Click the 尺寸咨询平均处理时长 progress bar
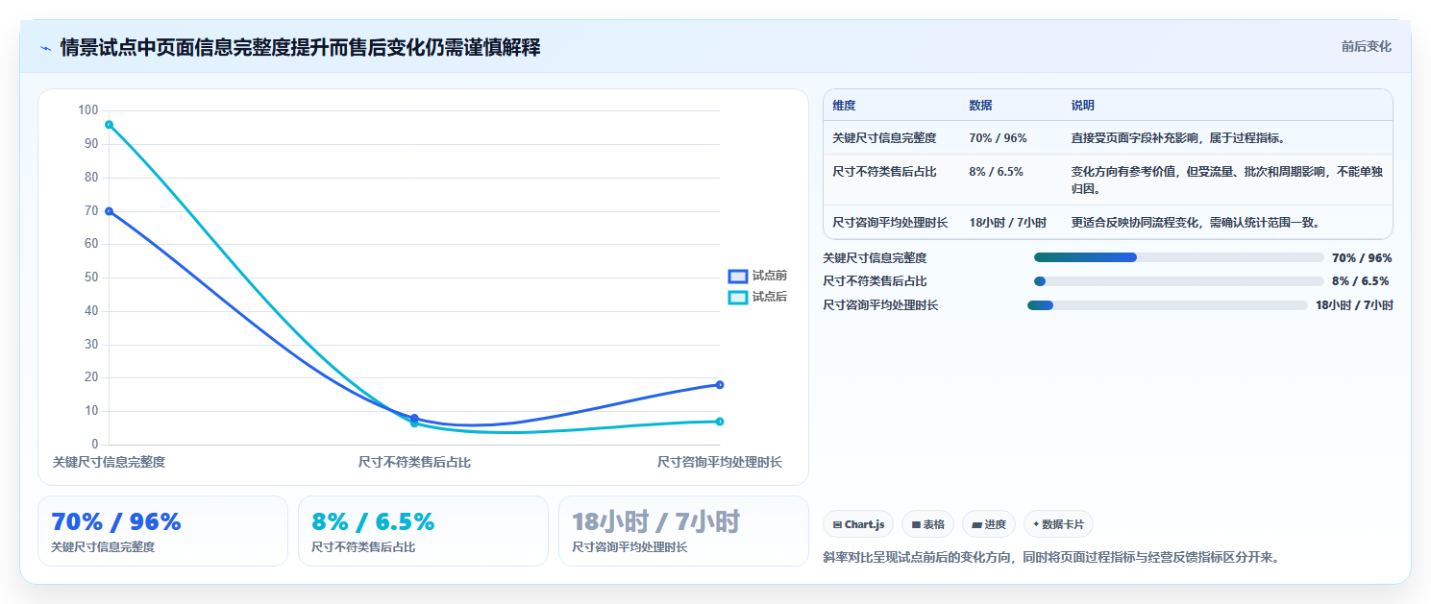Image resolution: width=1431 pixels, height=604 pixels. (1168, 305)
